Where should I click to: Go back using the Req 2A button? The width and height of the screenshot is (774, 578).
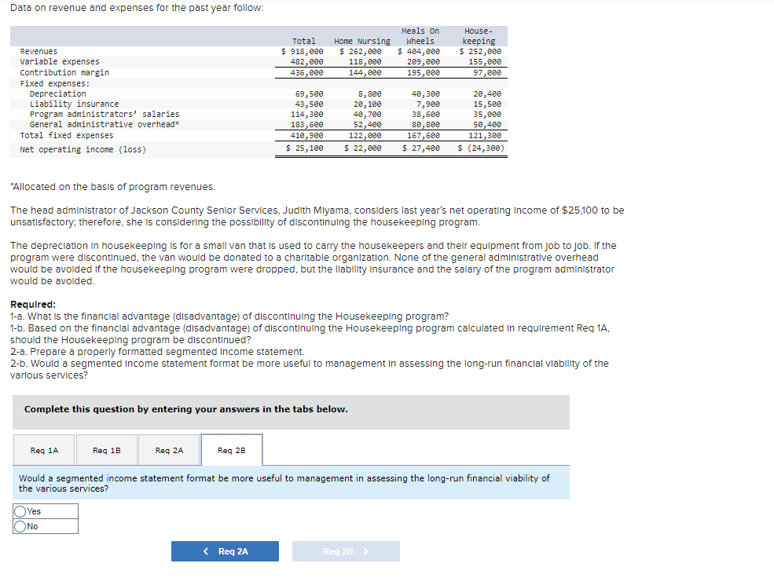pos(225,551)
